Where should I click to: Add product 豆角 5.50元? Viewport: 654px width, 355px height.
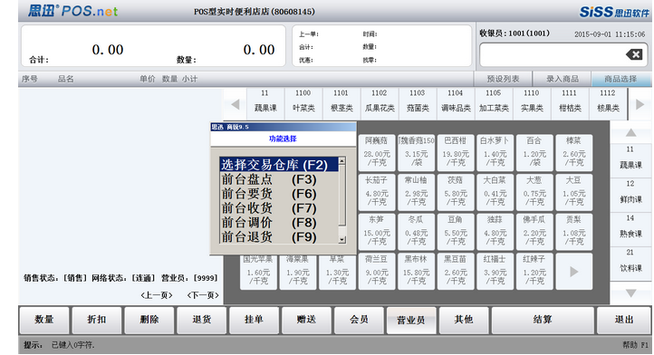pos(456,232)
